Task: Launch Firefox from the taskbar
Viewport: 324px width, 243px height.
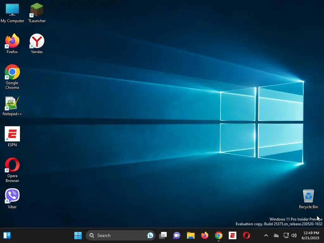Action: click(205, 235)
